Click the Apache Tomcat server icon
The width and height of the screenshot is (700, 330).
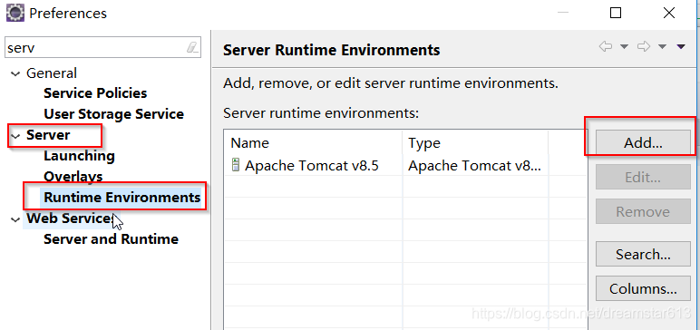(x=235, y=165)
